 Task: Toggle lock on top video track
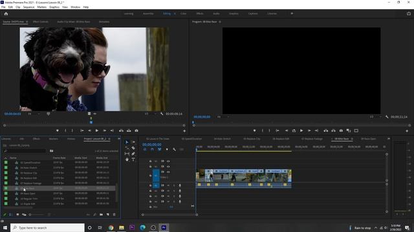click(151, 161)
